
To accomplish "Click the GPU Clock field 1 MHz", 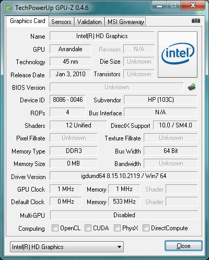I will 66,189.
